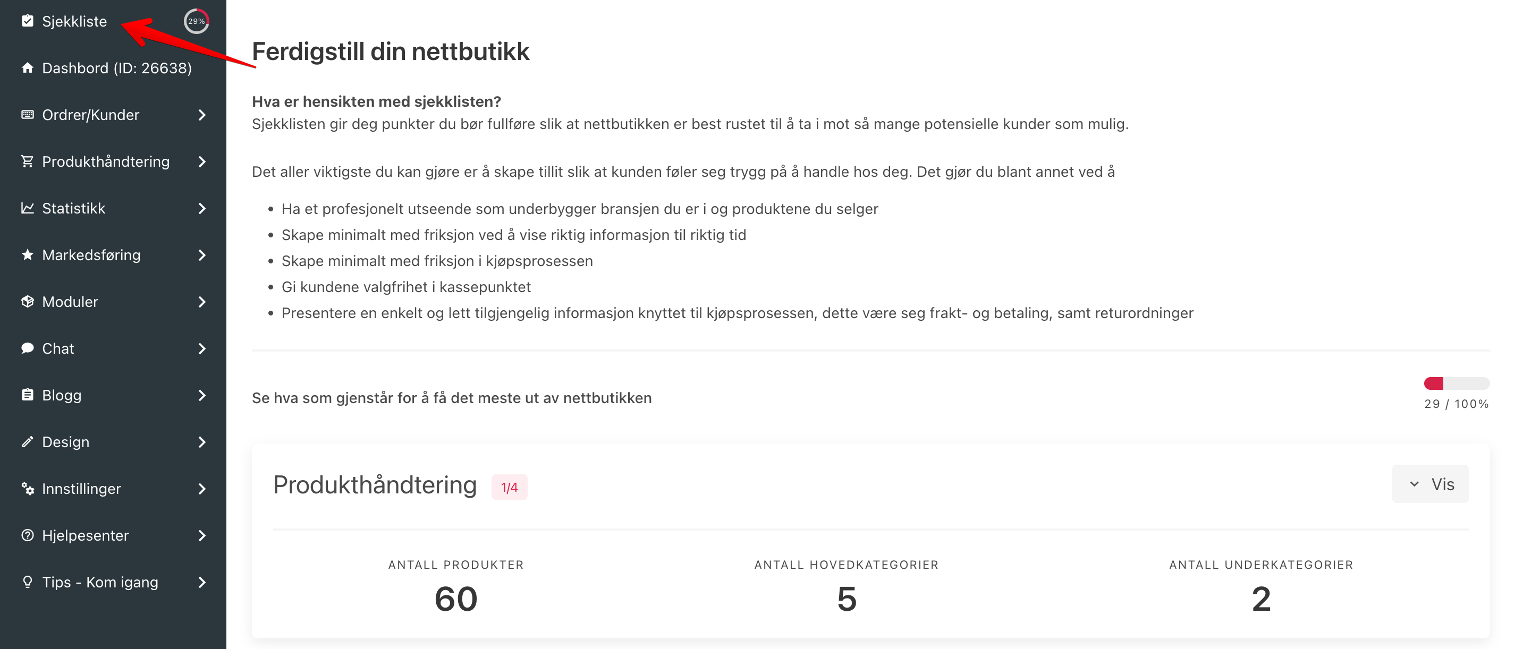
Task: Click the Moduler cube icon
Action: point(27,301)
